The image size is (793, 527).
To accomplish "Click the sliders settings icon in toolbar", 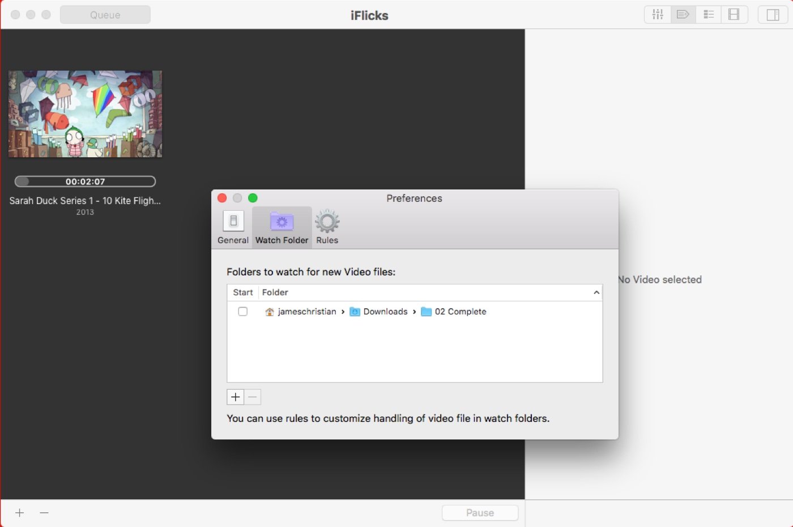I will click(658, 15).
